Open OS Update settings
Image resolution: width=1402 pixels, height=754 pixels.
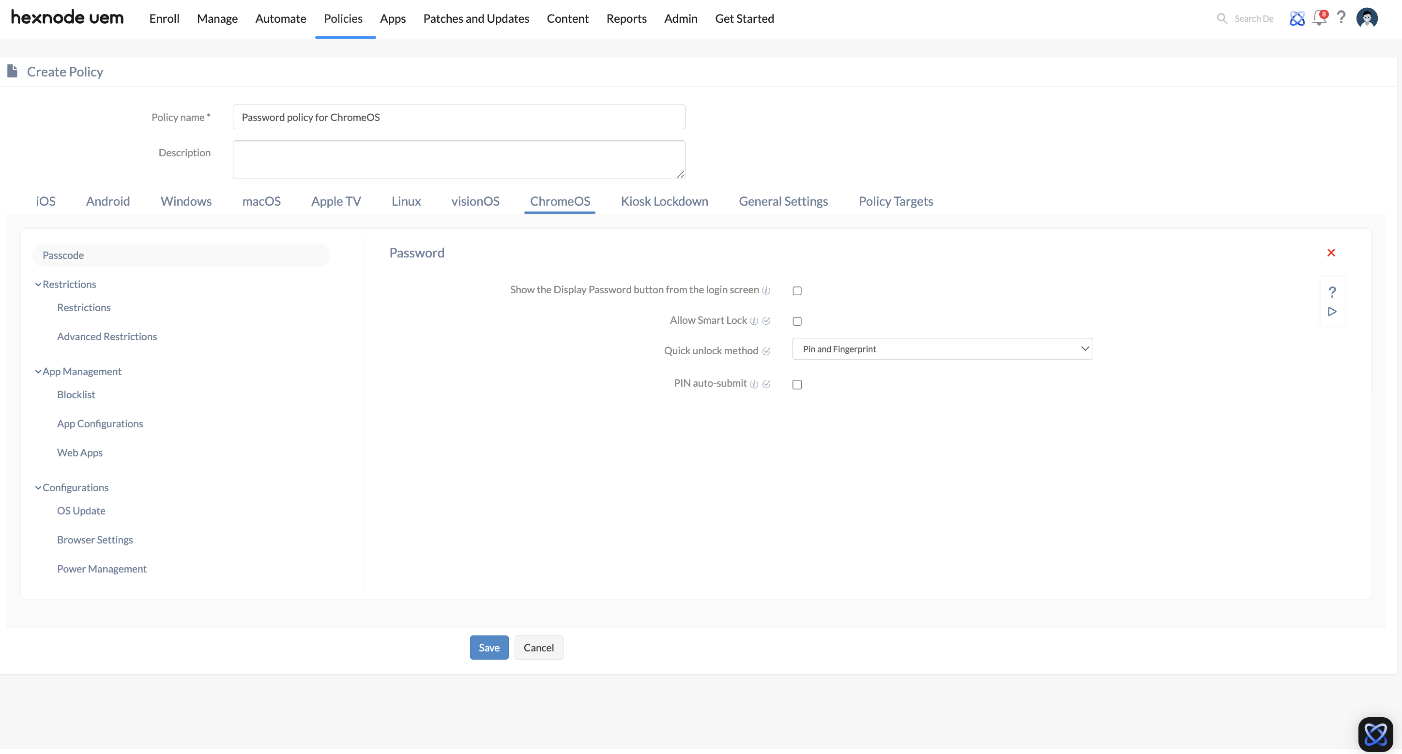[81, 510]
